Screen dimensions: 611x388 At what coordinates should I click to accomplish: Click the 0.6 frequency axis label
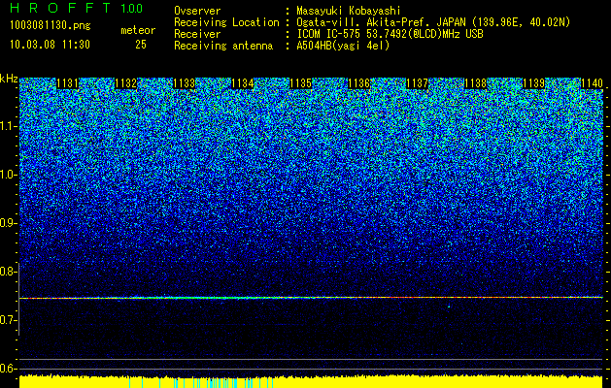coord(8,369)
